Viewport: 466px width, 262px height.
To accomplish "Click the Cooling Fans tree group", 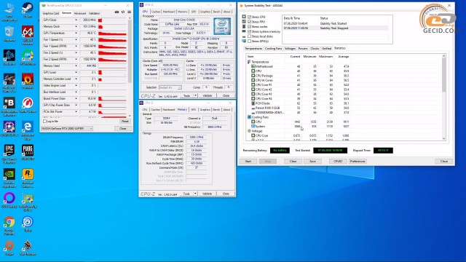I will (x=260, y=117).
